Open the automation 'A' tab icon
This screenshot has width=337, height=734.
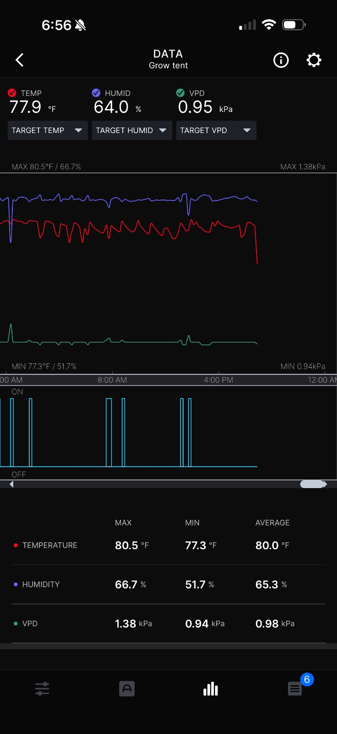click(x=127, y=689)
